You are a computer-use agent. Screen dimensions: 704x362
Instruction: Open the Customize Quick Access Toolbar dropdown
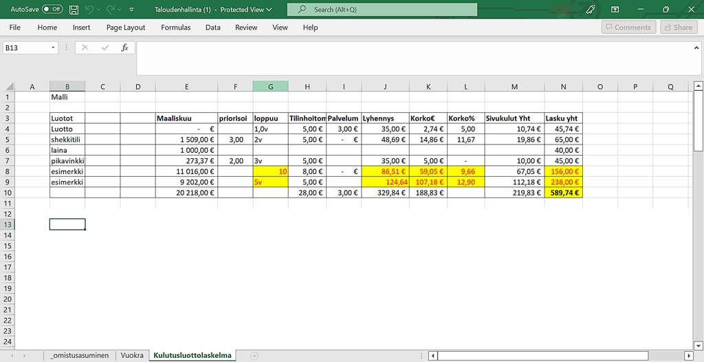131,9
